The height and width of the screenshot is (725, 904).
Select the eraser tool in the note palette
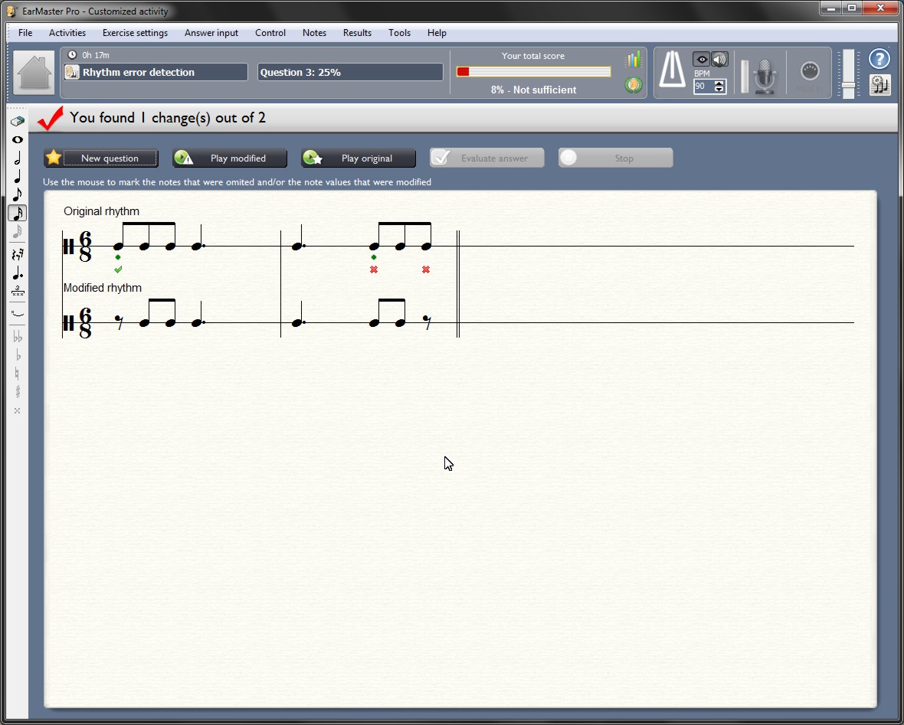(18, 121)
